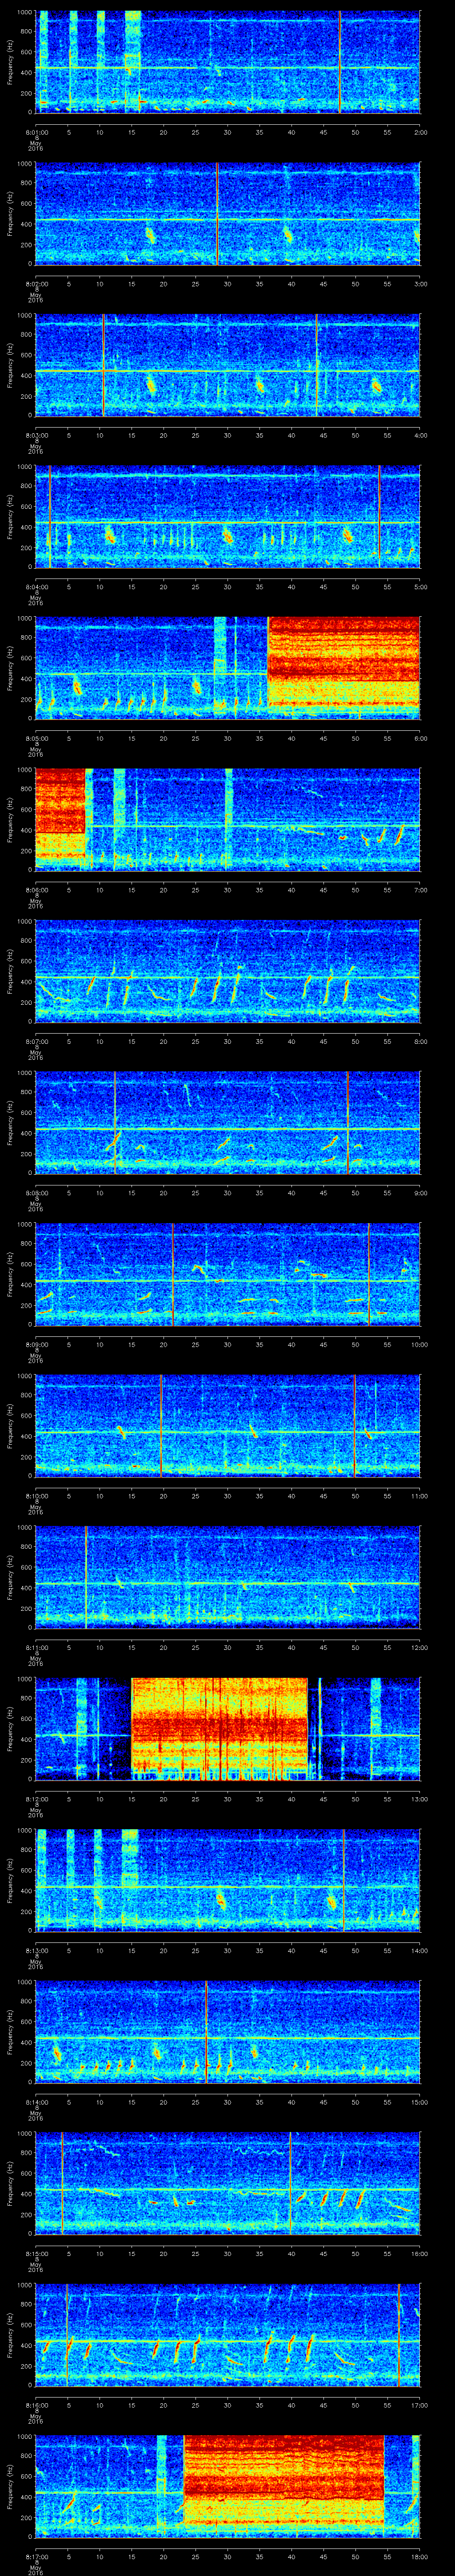The width and height of the screenshot is (455, 2576).
Task: Click the "8:16:00" time label
Action: tap(36, 2405)
